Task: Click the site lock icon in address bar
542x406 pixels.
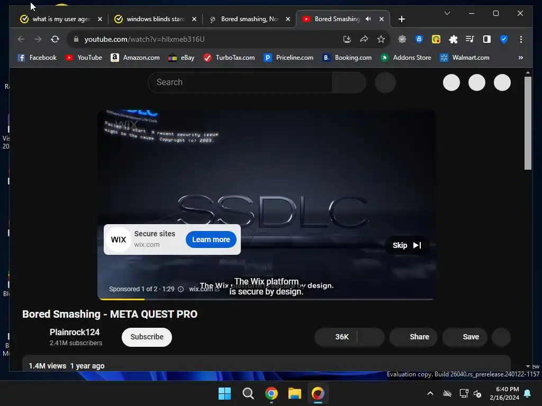Action: (76, 39)
